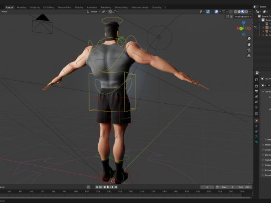271x203 pixels.
Task: Collapse the Transform panel
Action: 266,91
